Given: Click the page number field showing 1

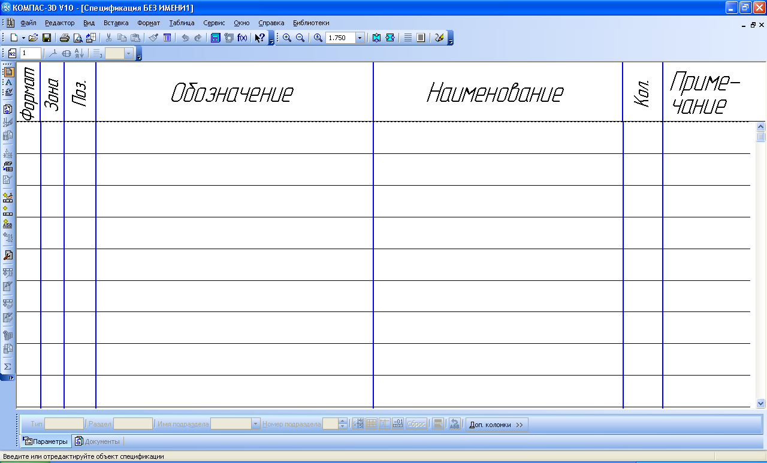Looking at the screenshot, I should click(x=31, y=53).
